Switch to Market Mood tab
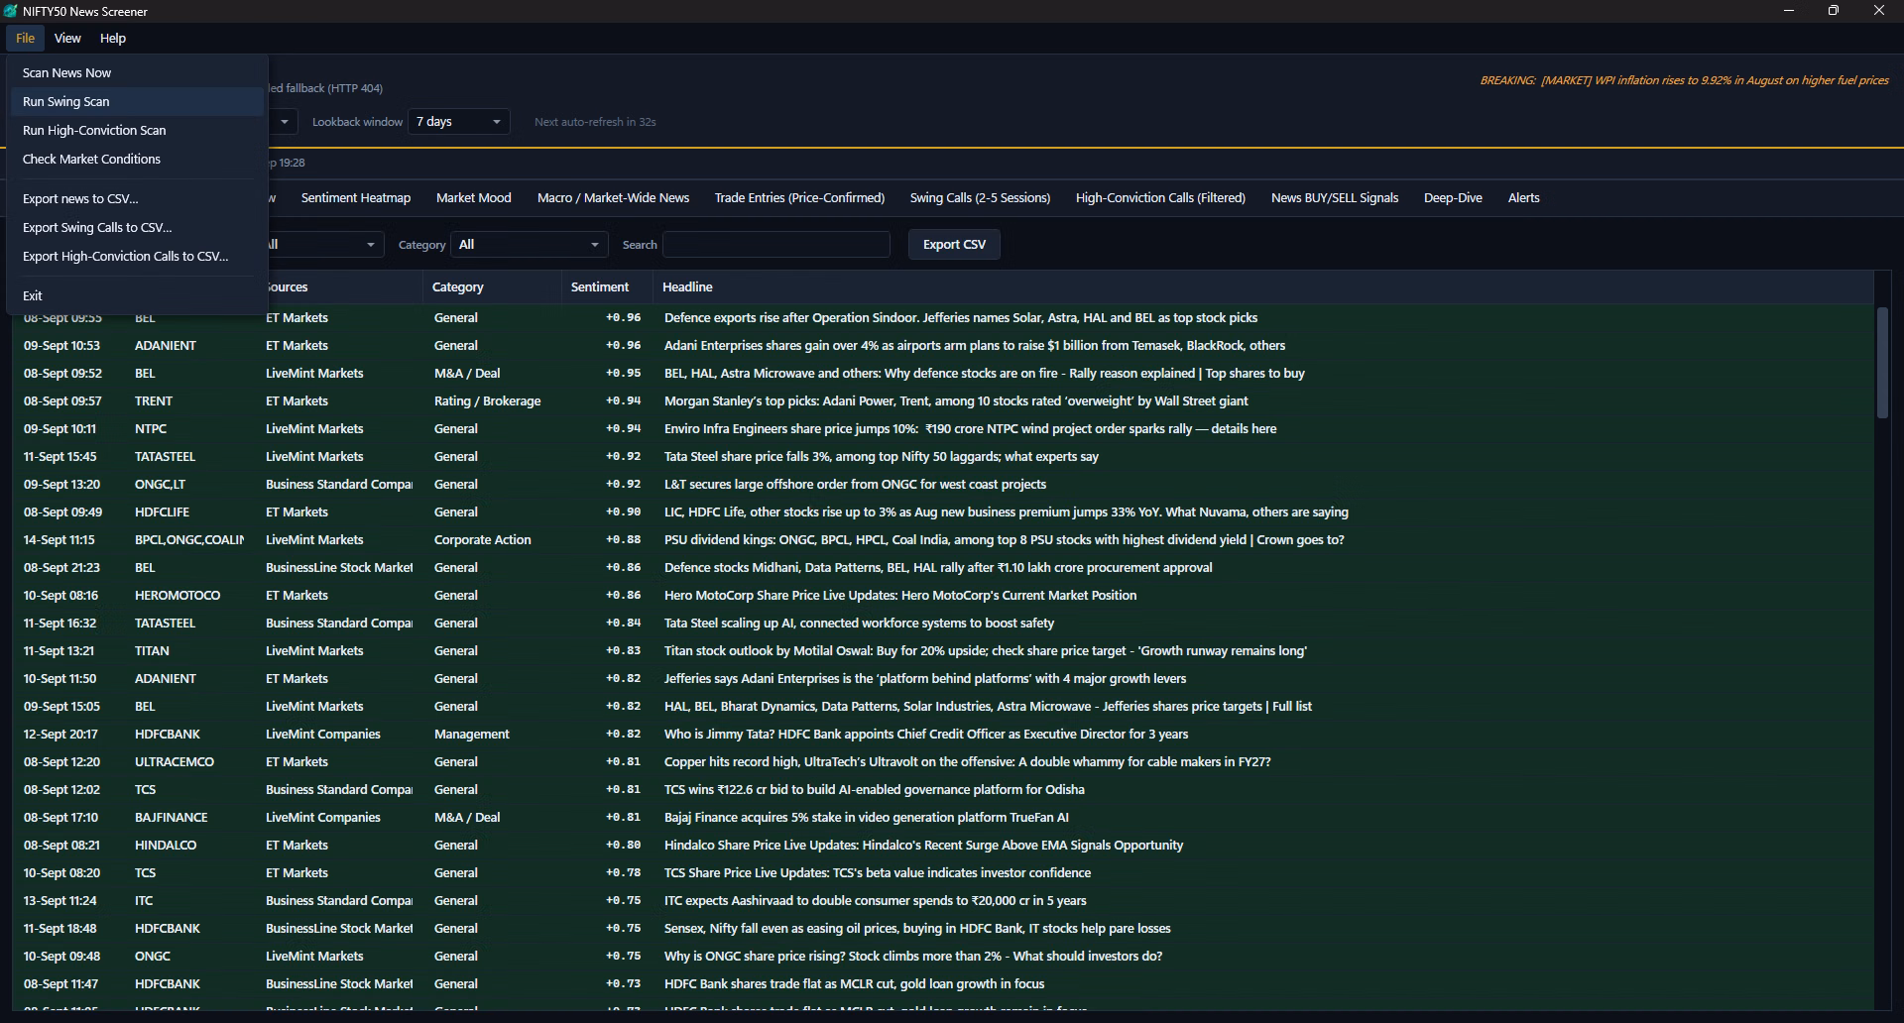This screenshot has height=1023, width=1904. [x=474, y=198]
